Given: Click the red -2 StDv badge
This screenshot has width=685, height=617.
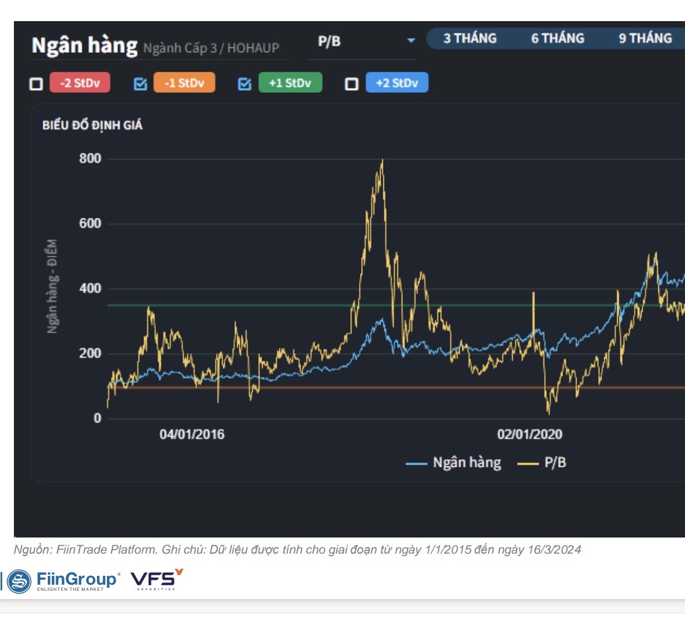Looking at the screenshot, I should pyautogui.click(x=80, y=83).
